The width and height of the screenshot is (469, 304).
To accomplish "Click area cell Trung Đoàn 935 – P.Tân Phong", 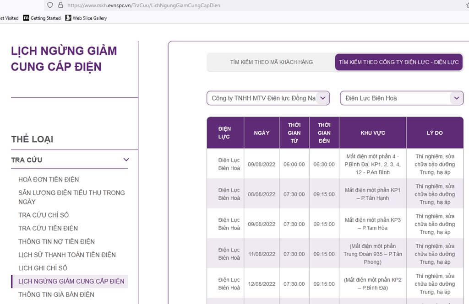I will click(x=373, y=254).
